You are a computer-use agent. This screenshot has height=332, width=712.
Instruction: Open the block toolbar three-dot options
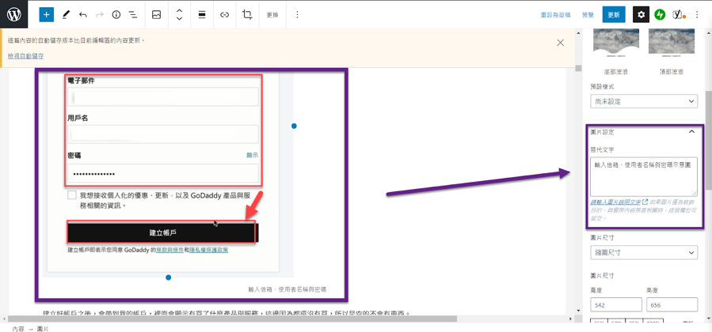(297, 14)
